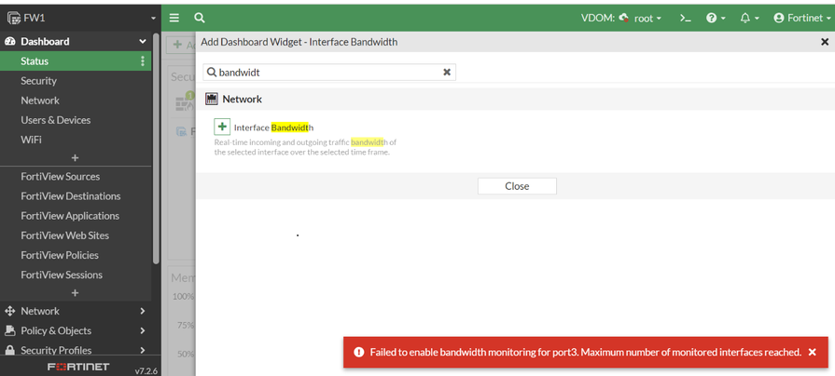Open Status dashboard options dots
This screenshot has width=835, height=376.
(x=142, y=61)
